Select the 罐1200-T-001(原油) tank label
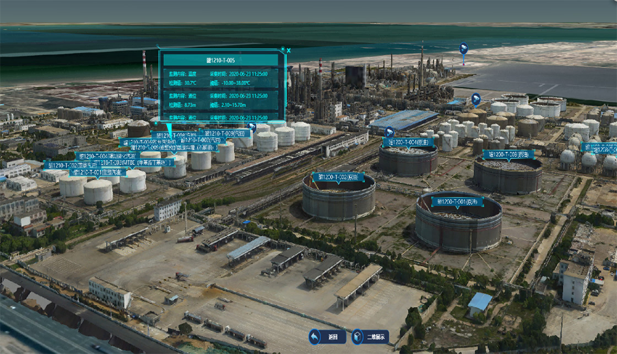This screenshot has height=354, width=617. (x=457, y=202)
